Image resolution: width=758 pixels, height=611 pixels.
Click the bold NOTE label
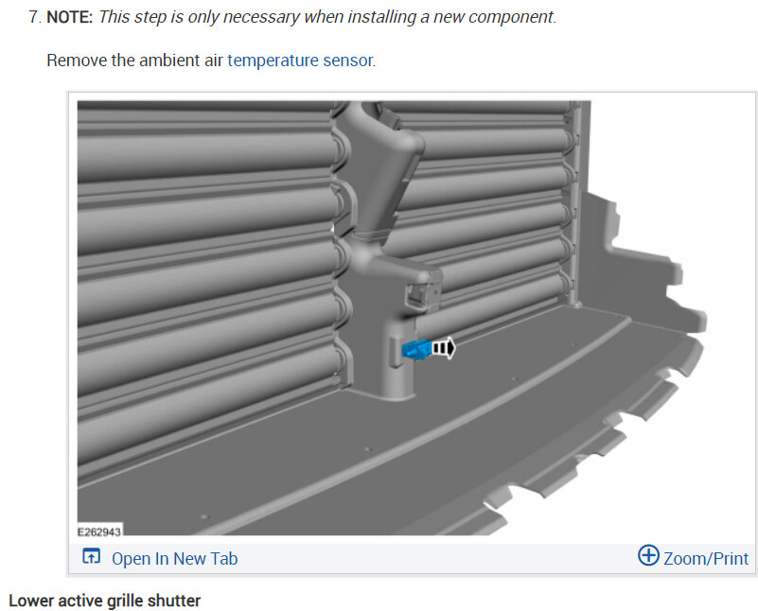point(70,17)
